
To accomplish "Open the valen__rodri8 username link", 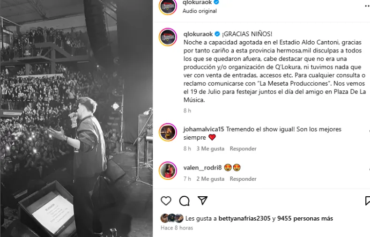I will coord(202,168).
